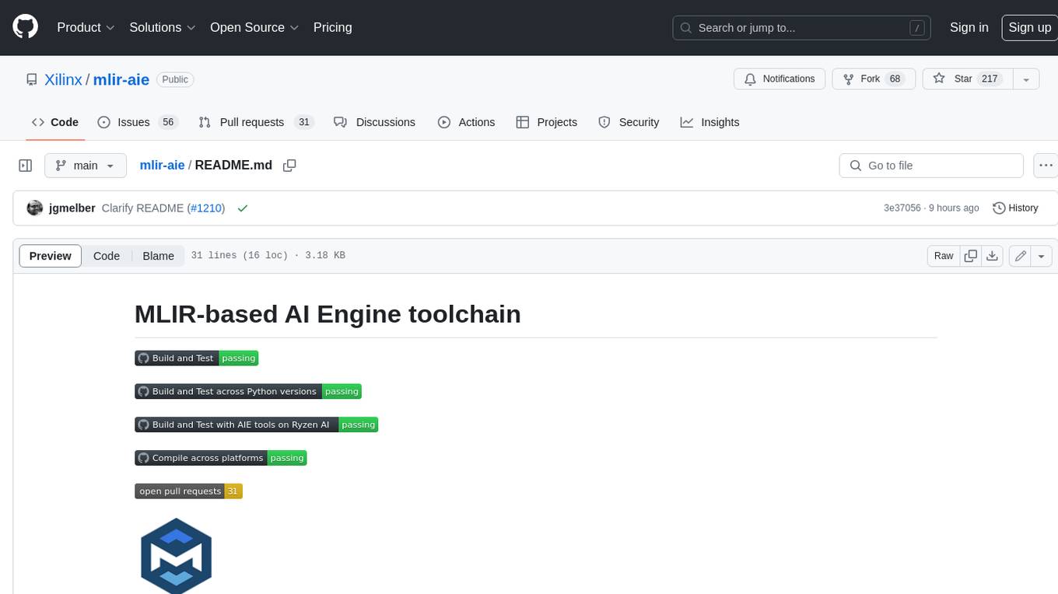The width and height of the screenshot is (1058, 594).
Task: Expand the Open Source menu
Action: (254, 27)
